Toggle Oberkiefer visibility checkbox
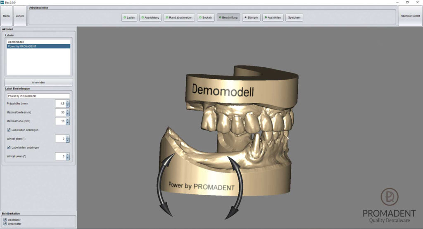 pyautogui.click(x=5, y=220)
